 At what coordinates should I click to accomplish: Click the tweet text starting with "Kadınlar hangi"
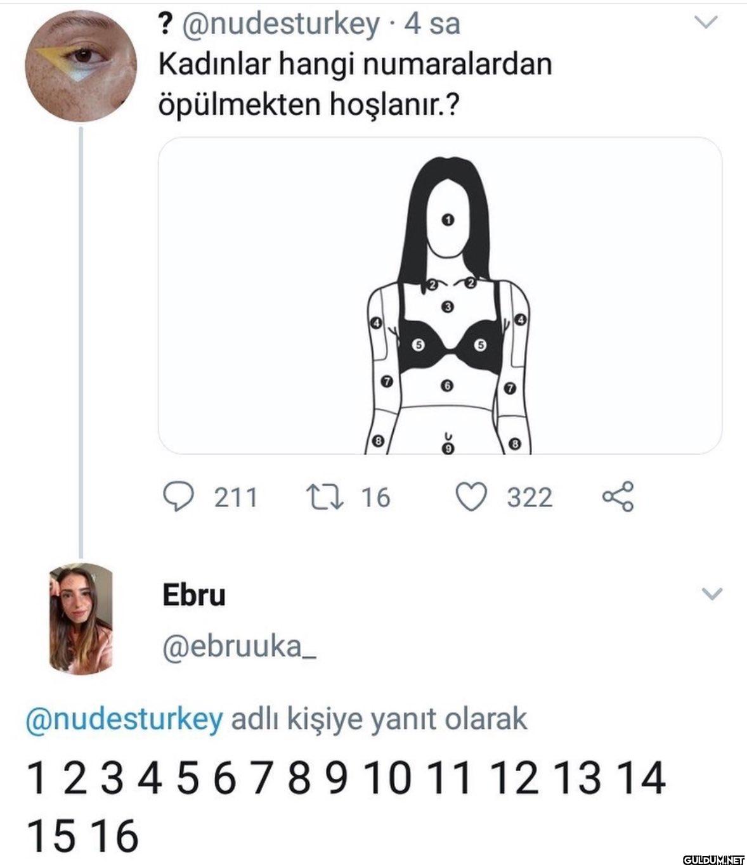[x=354, y=84]
